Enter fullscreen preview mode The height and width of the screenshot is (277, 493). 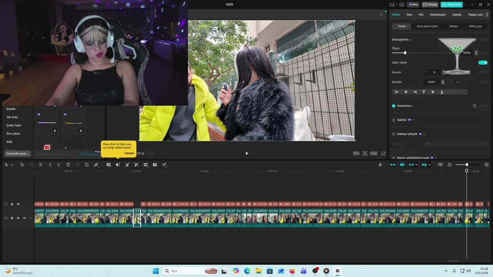coord(383,154)
